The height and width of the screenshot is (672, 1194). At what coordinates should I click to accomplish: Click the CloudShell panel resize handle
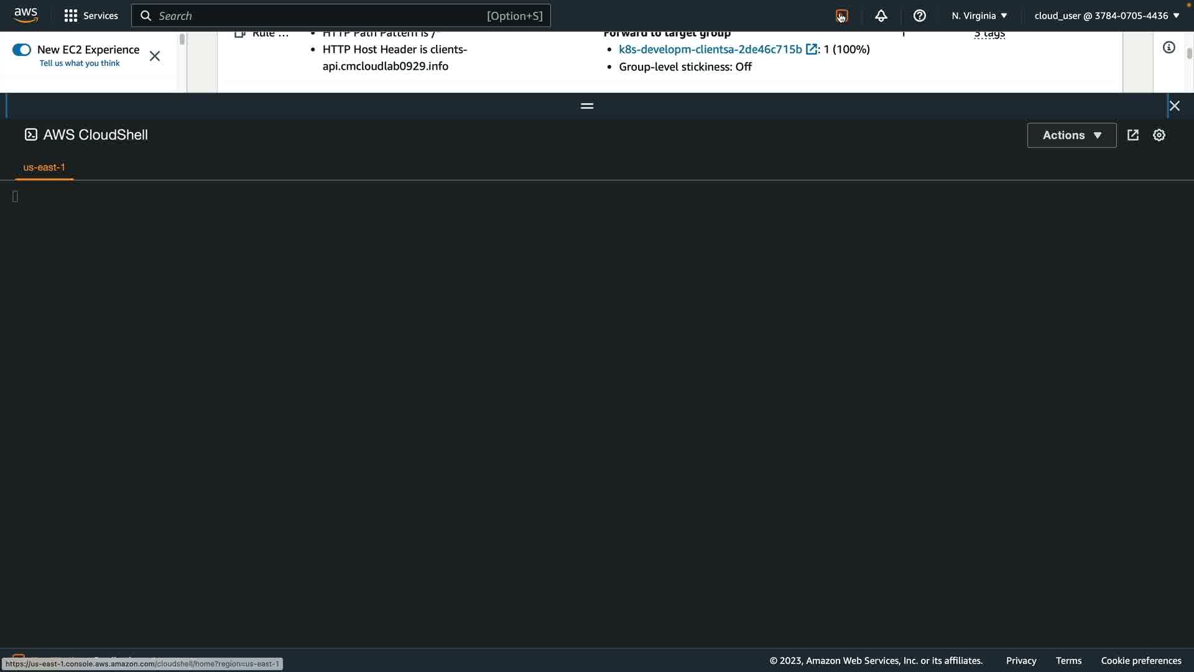586,106
